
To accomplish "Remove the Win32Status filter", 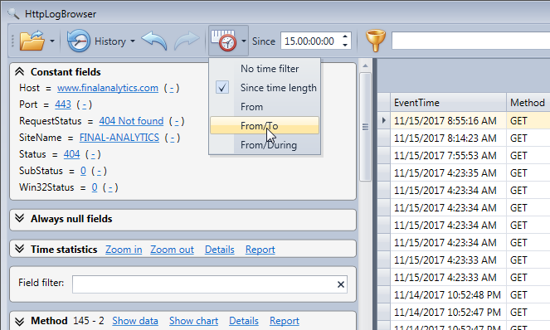I will [110, 187].
